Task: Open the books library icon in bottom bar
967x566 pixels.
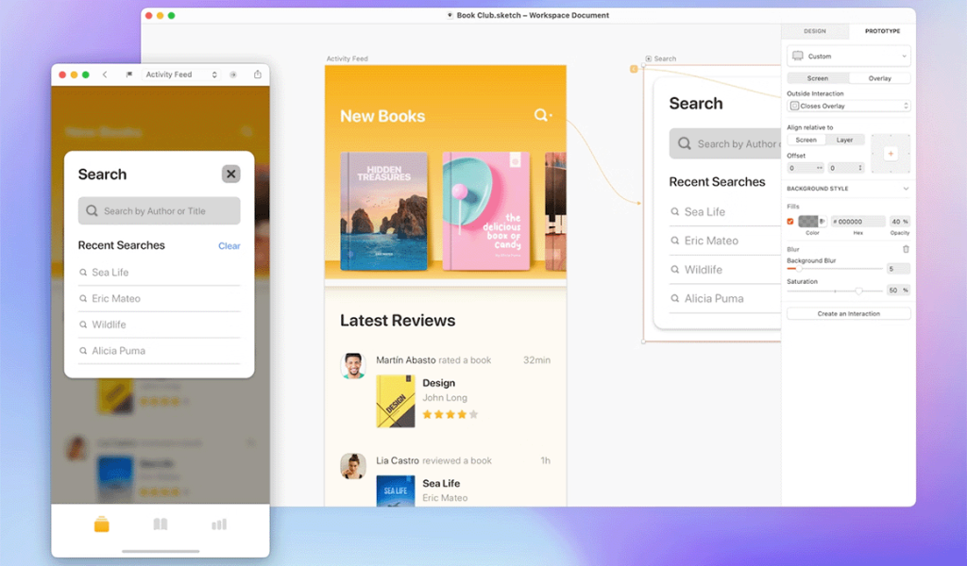Action: point(161,524)
